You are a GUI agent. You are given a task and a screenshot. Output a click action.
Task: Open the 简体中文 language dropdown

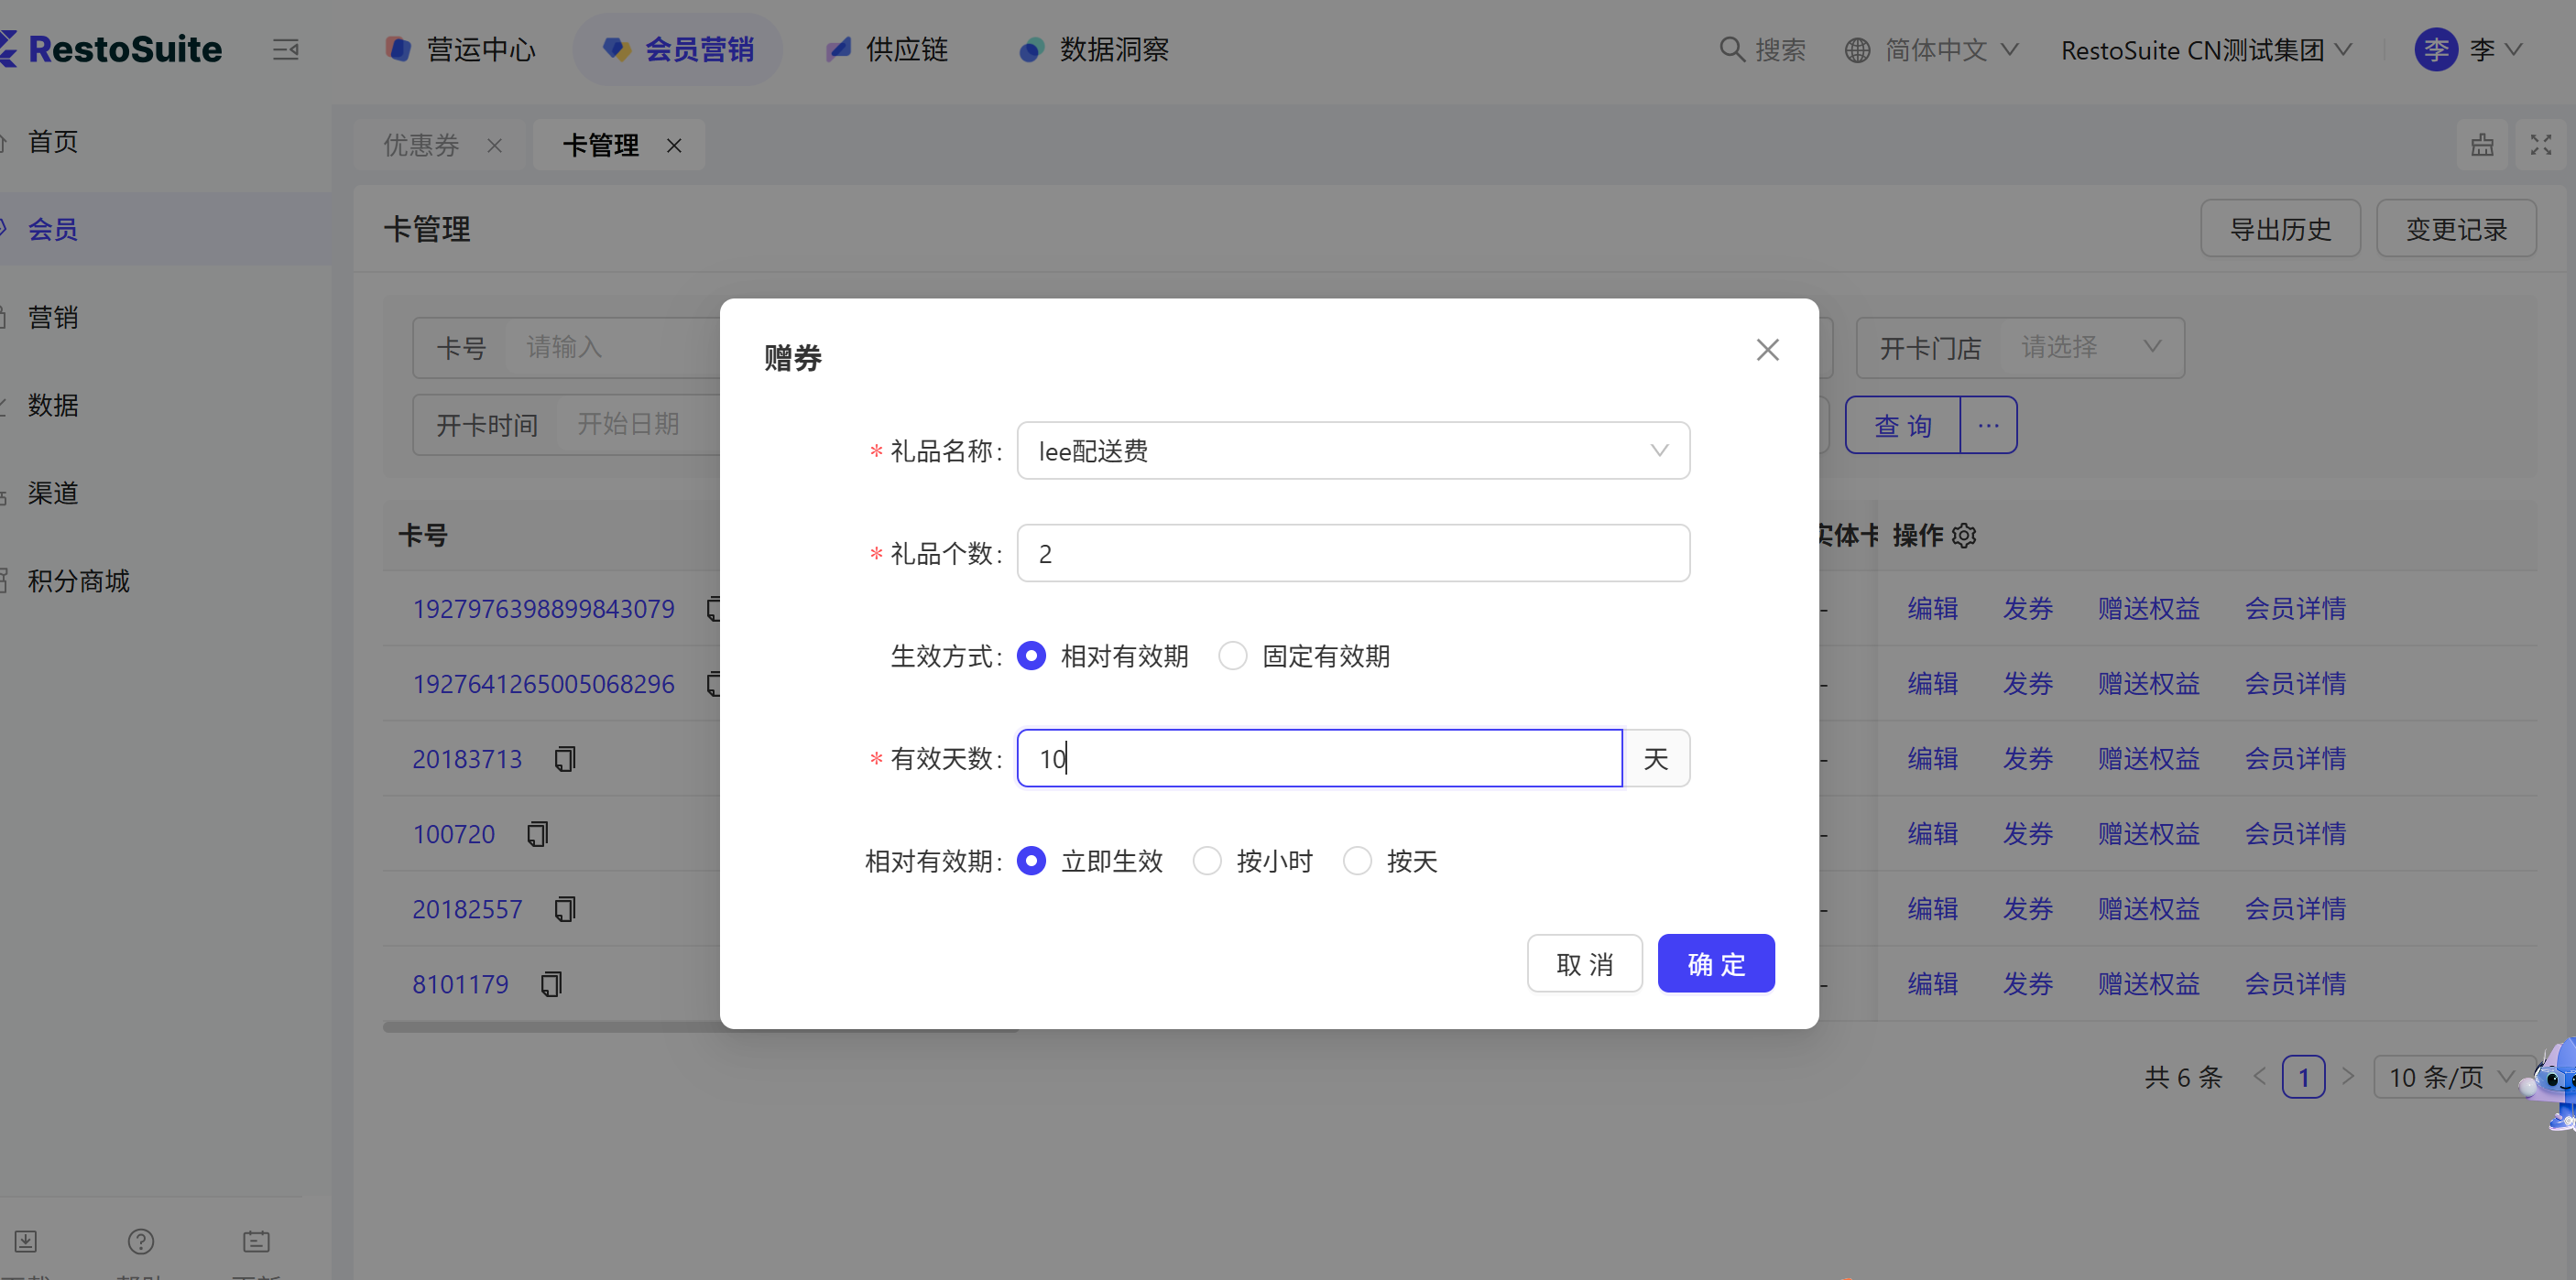[x=1932, y=49]
